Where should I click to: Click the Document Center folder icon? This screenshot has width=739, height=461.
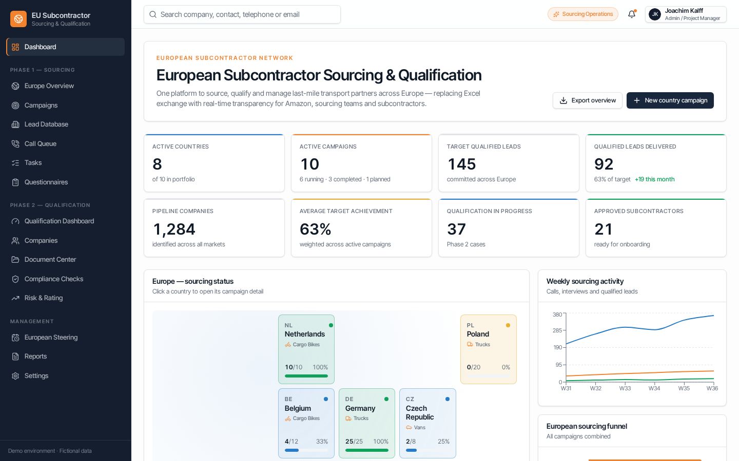click(x=15, y=260)
